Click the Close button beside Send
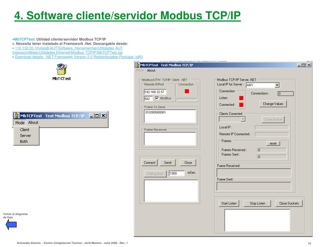This screenshot has height=247, width=330. tap(188, 162)
